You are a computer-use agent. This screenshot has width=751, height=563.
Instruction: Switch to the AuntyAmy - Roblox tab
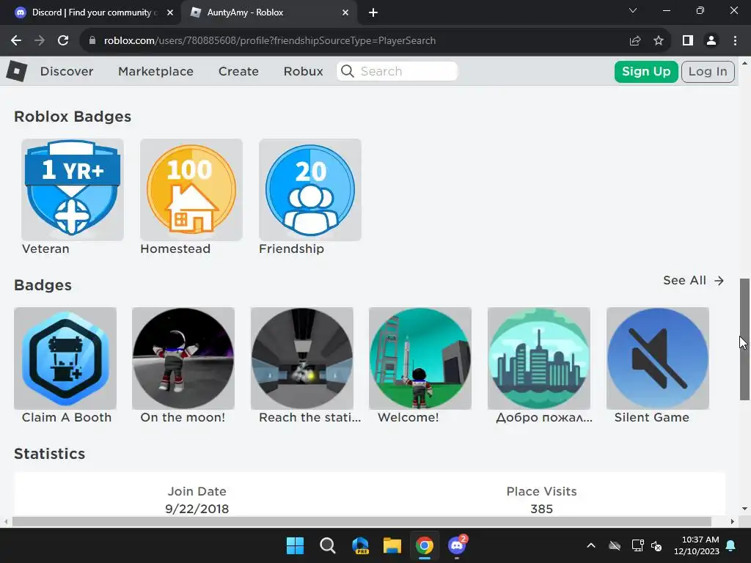(x=268, y=13)
